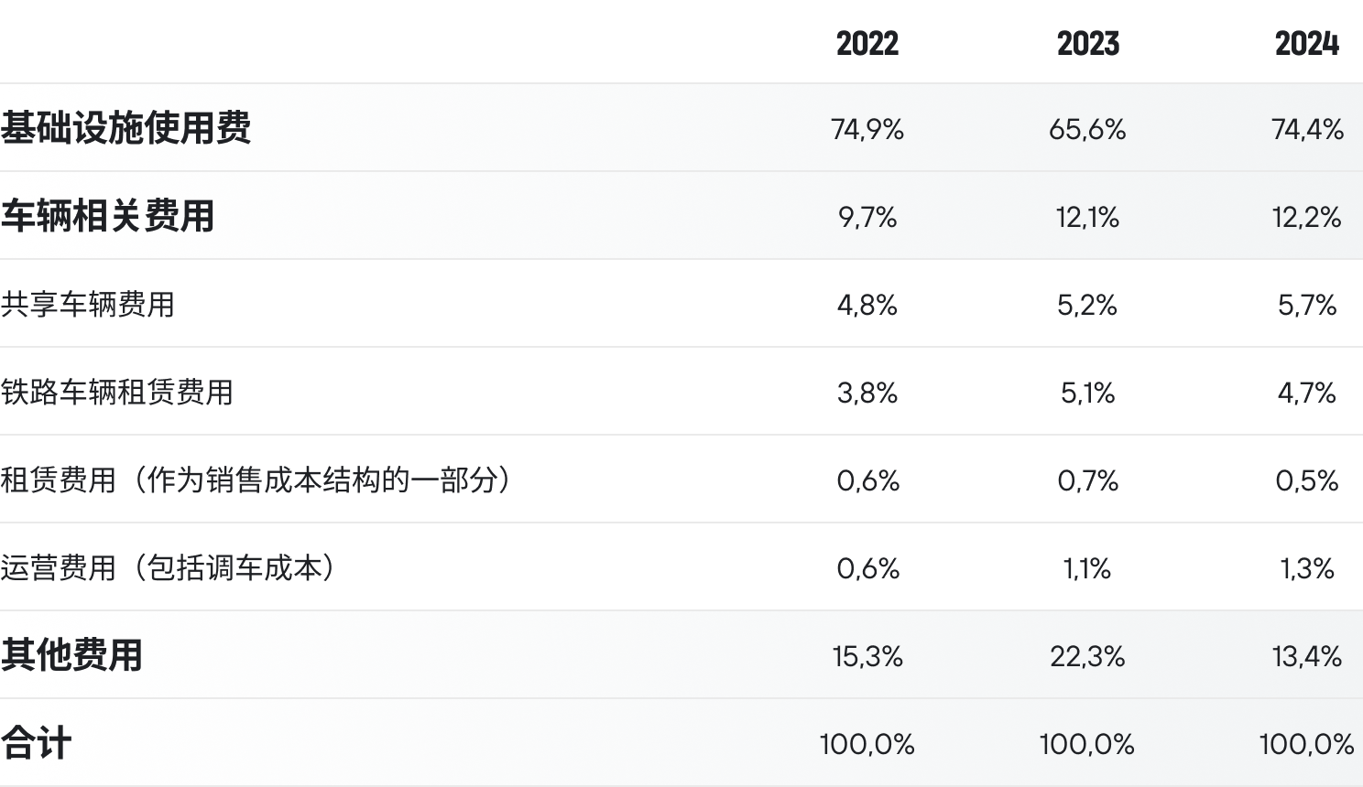Image resolution: width=1363 pixels, height=787 pixels.
Task: Select the 65,6% cell under 2023
Action: pyautogui.click(x=1088, y=129)
